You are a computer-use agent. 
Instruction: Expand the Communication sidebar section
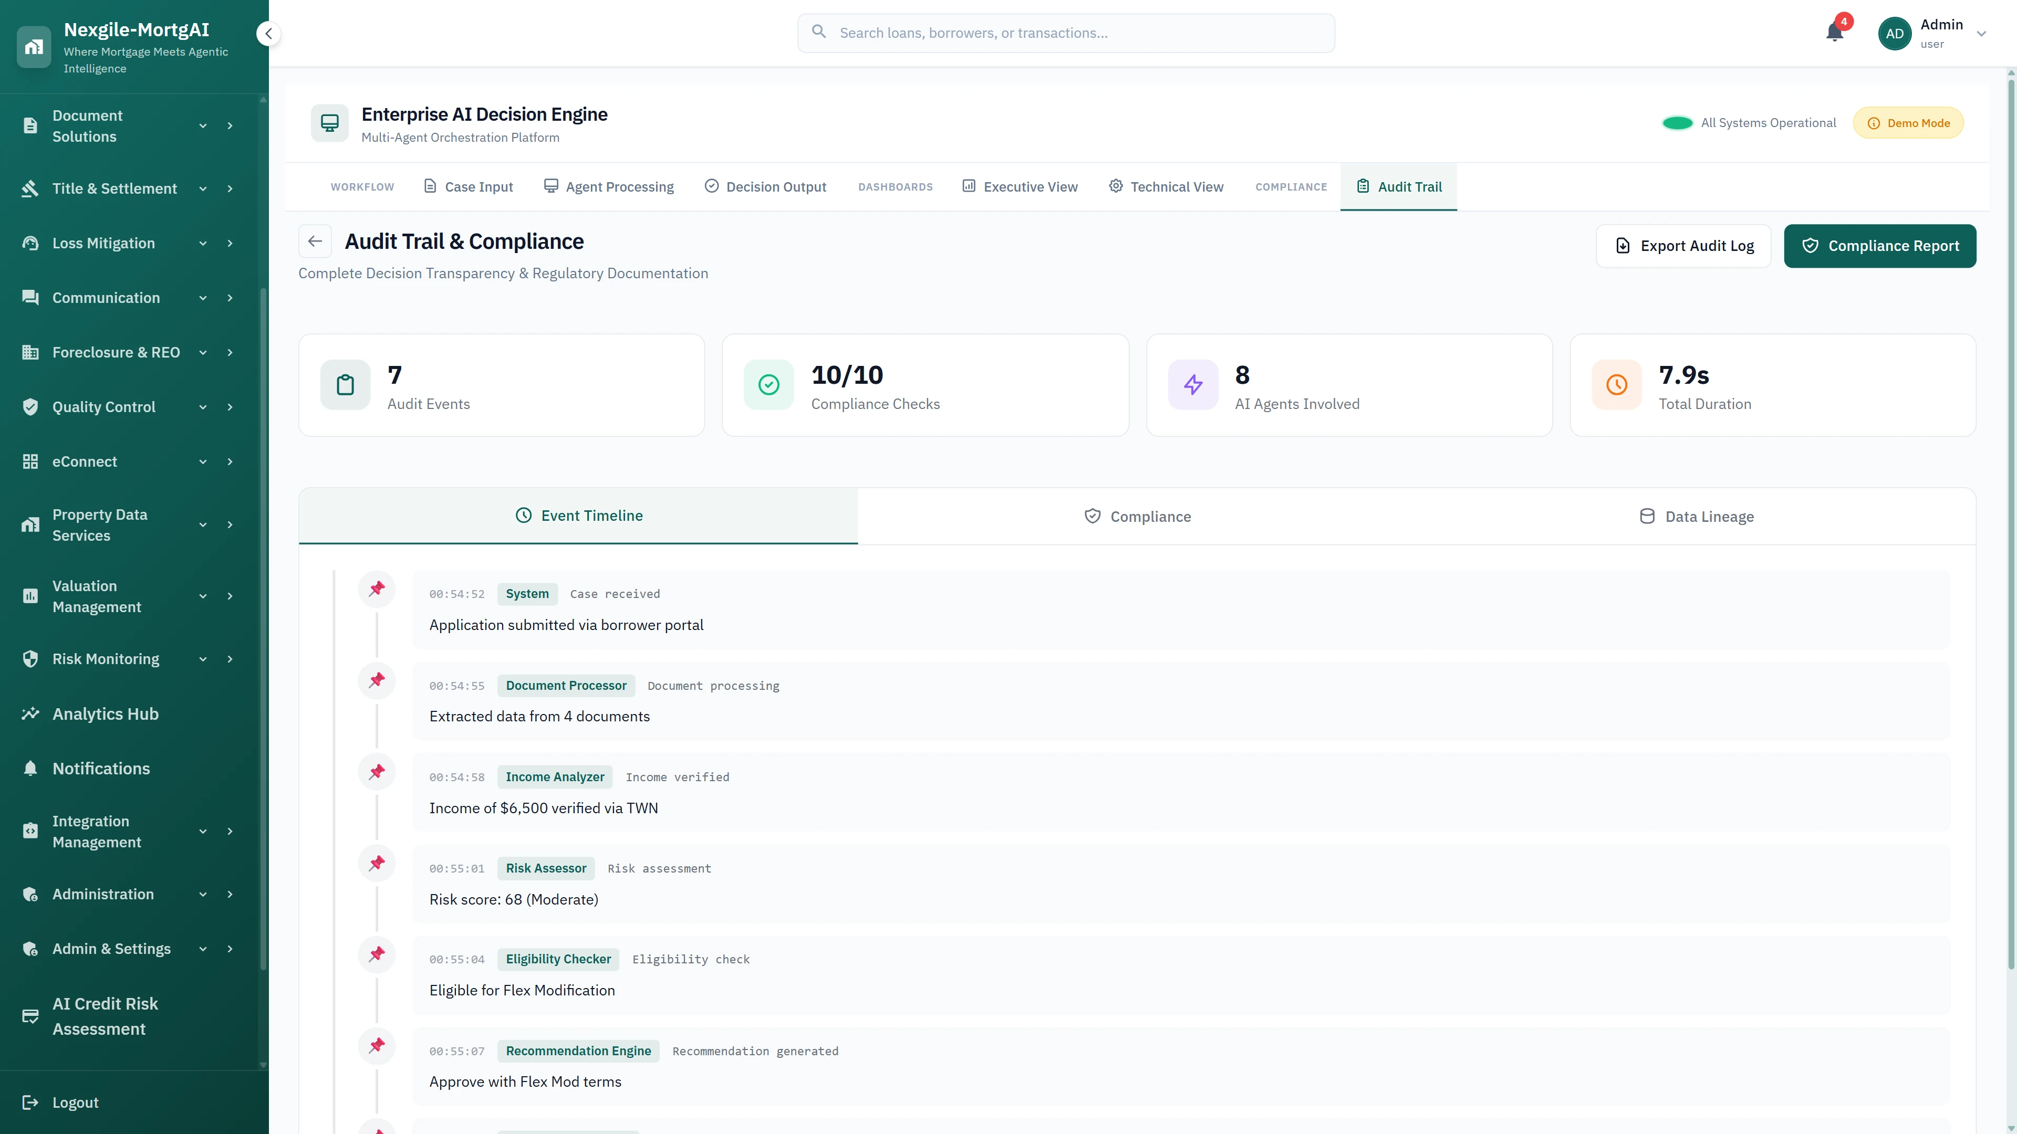point(203,297)
